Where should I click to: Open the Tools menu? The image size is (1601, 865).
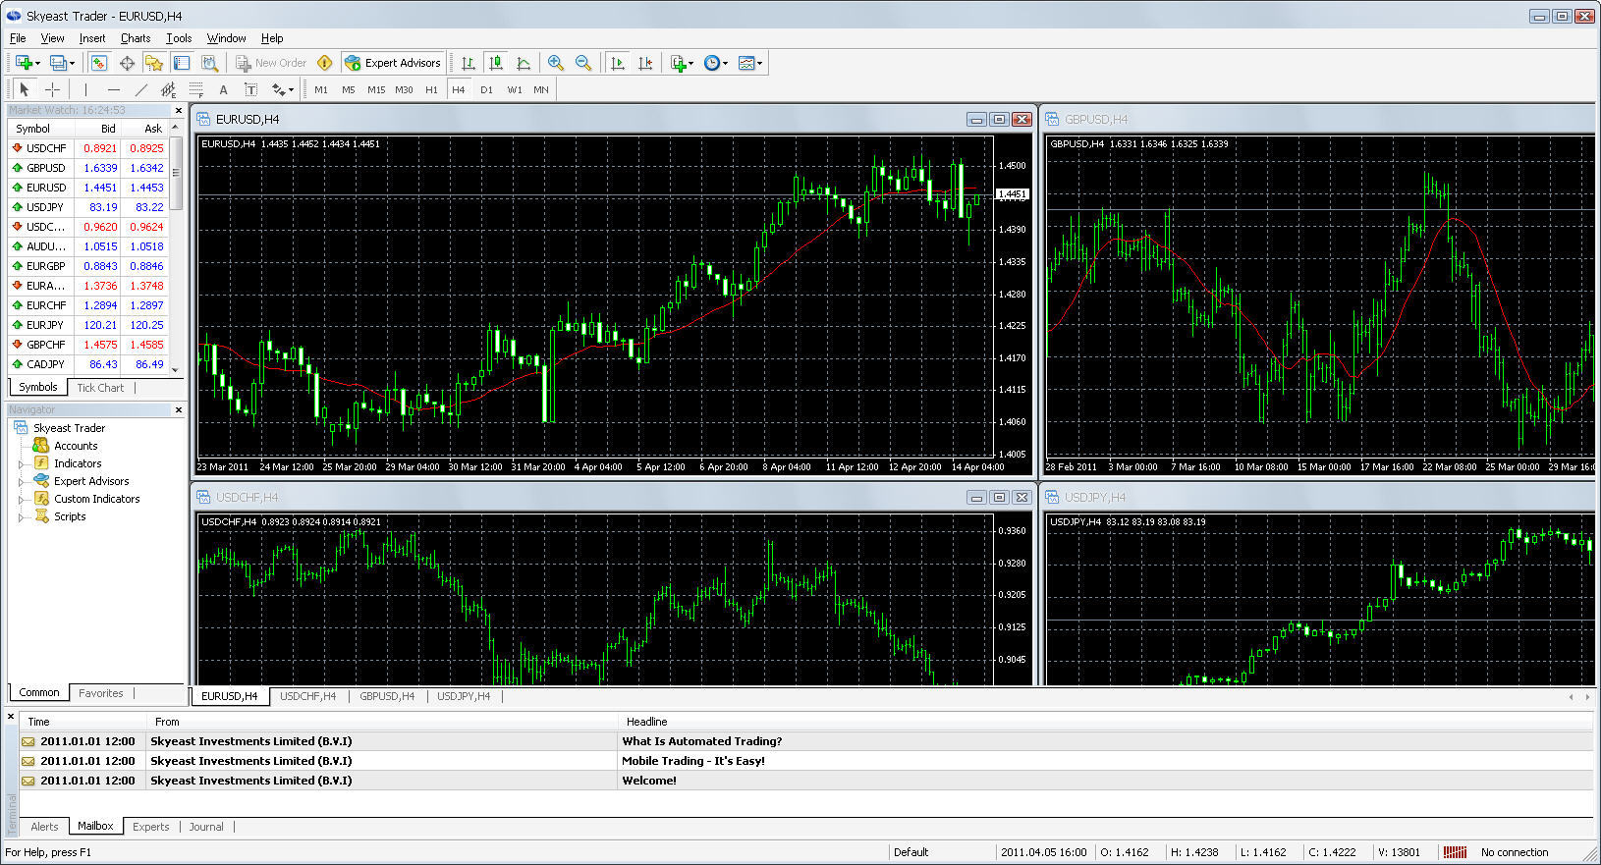click(x=179, y=38)
